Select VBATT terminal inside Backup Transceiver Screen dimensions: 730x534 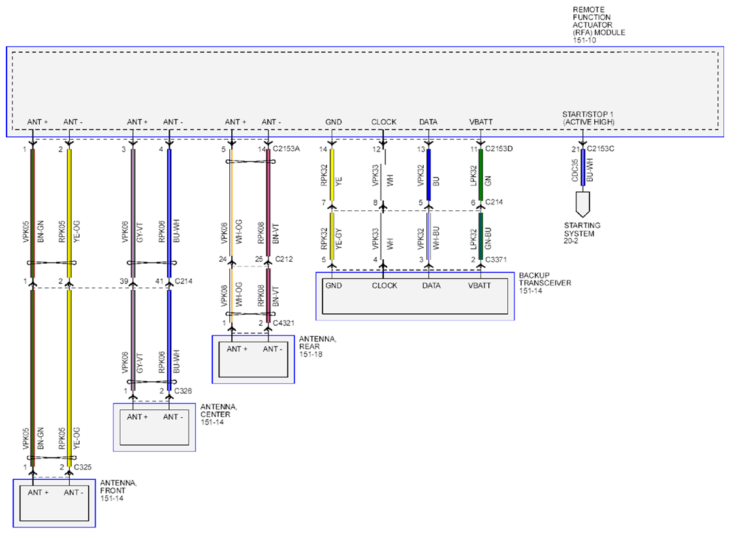tap(479, 285)
